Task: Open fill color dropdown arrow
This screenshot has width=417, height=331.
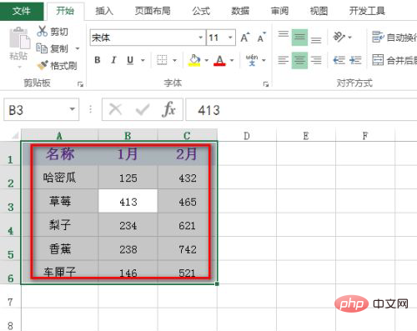Action: [x=207, y=60]
